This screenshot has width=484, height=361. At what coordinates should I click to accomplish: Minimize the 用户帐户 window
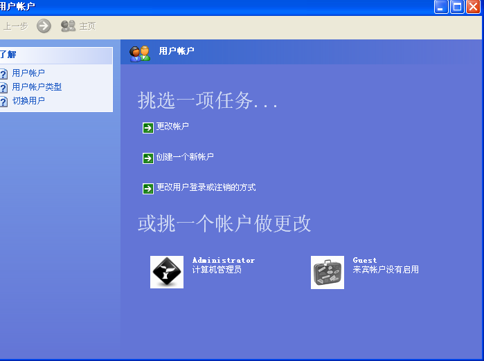tap(441, 7)
